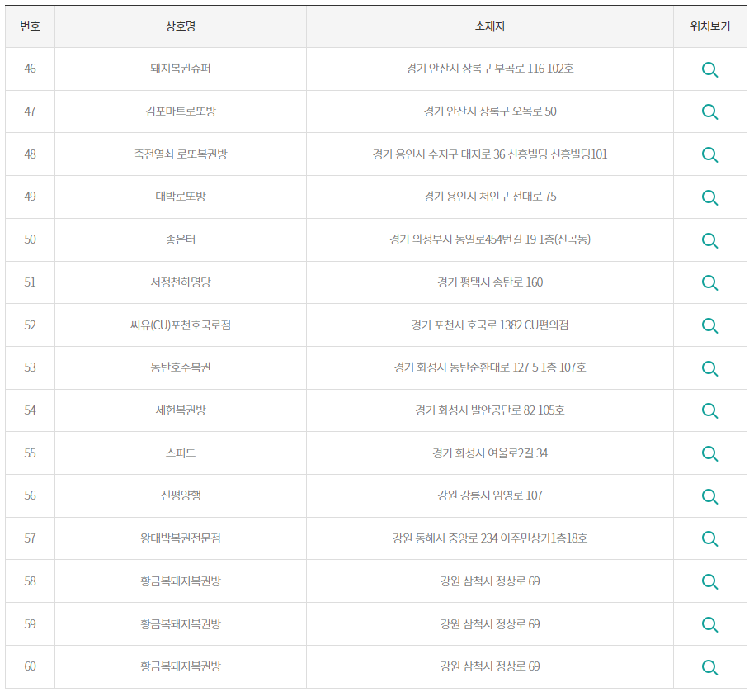Click row number 46
Screen dimensions: 754x692
click(x=30, y=69)
